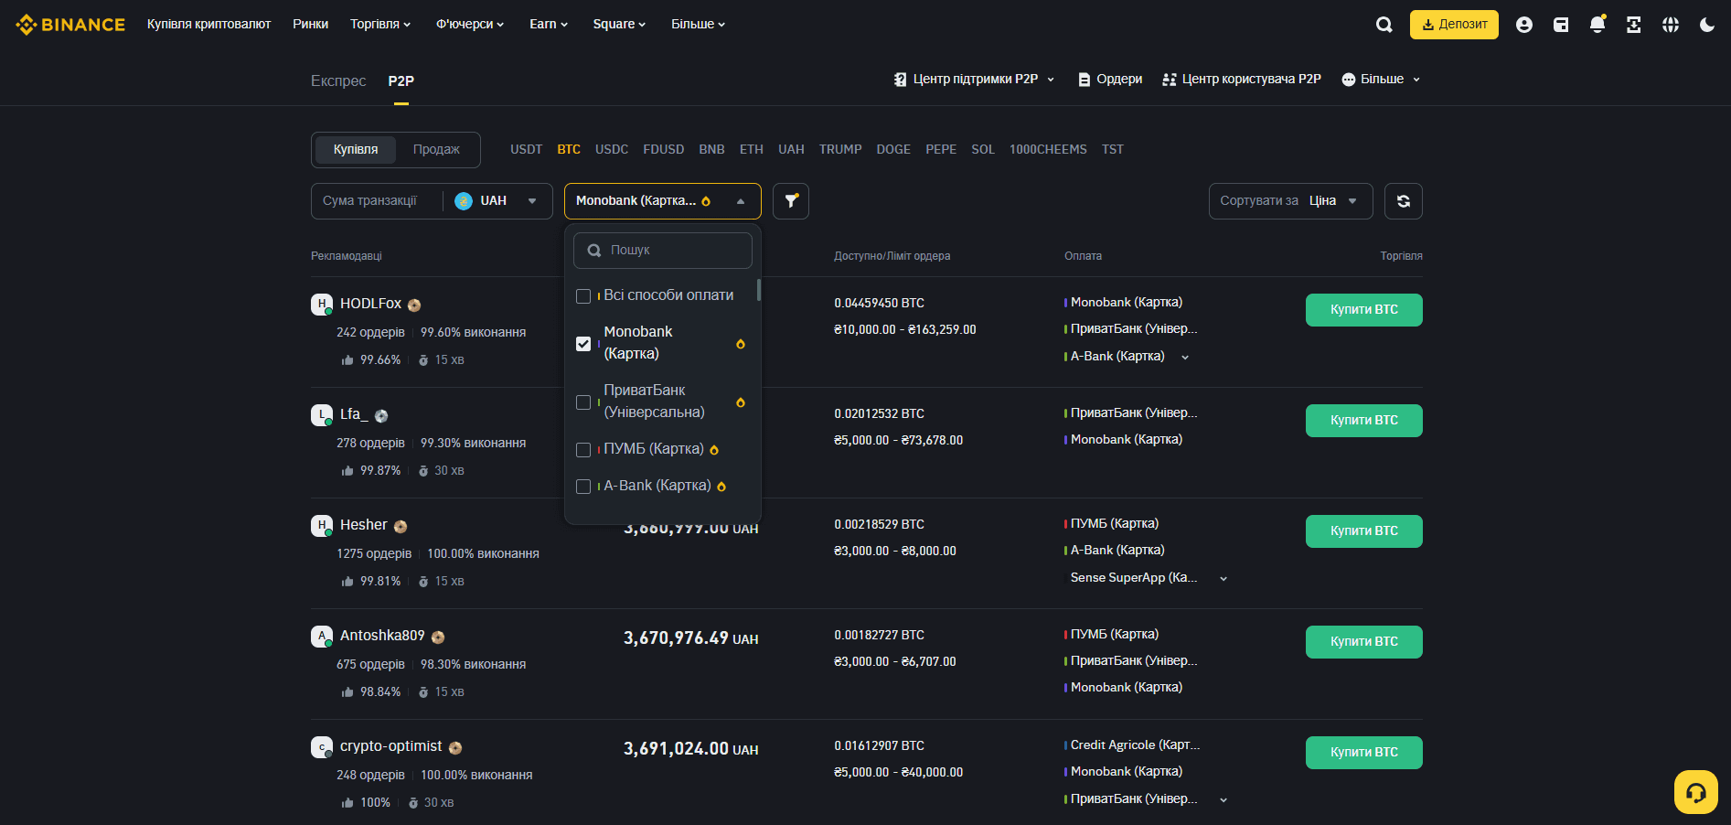Open the Сортувати за Ціна dropdown
This screenshot has width=1731, height=825.
tap(1291, 201)
